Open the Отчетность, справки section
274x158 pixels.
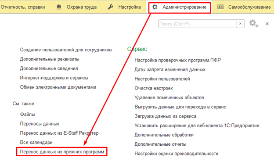[23, 7]
